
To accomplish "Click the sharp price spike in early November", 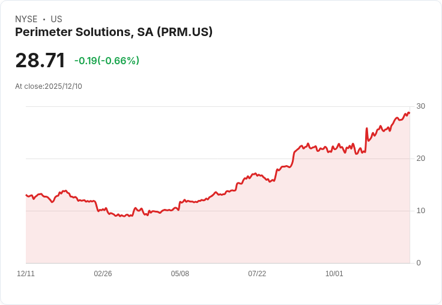I will (x=367, y=128).
